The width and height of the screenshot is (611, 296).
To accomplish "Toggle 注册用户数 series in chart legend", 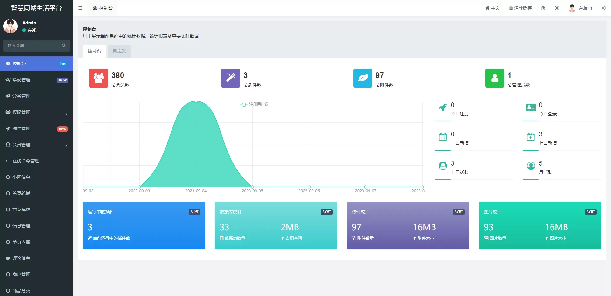I will tap(255, 104).
